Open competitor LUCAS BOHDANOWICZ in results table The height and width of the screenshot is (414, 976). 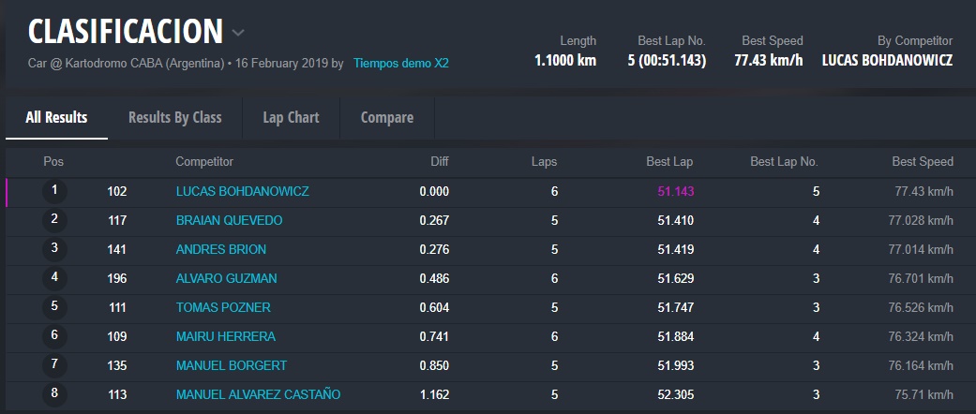point(242,191)
